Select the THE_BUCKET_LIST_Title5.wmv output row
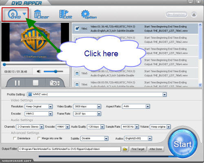 (166, 75)
